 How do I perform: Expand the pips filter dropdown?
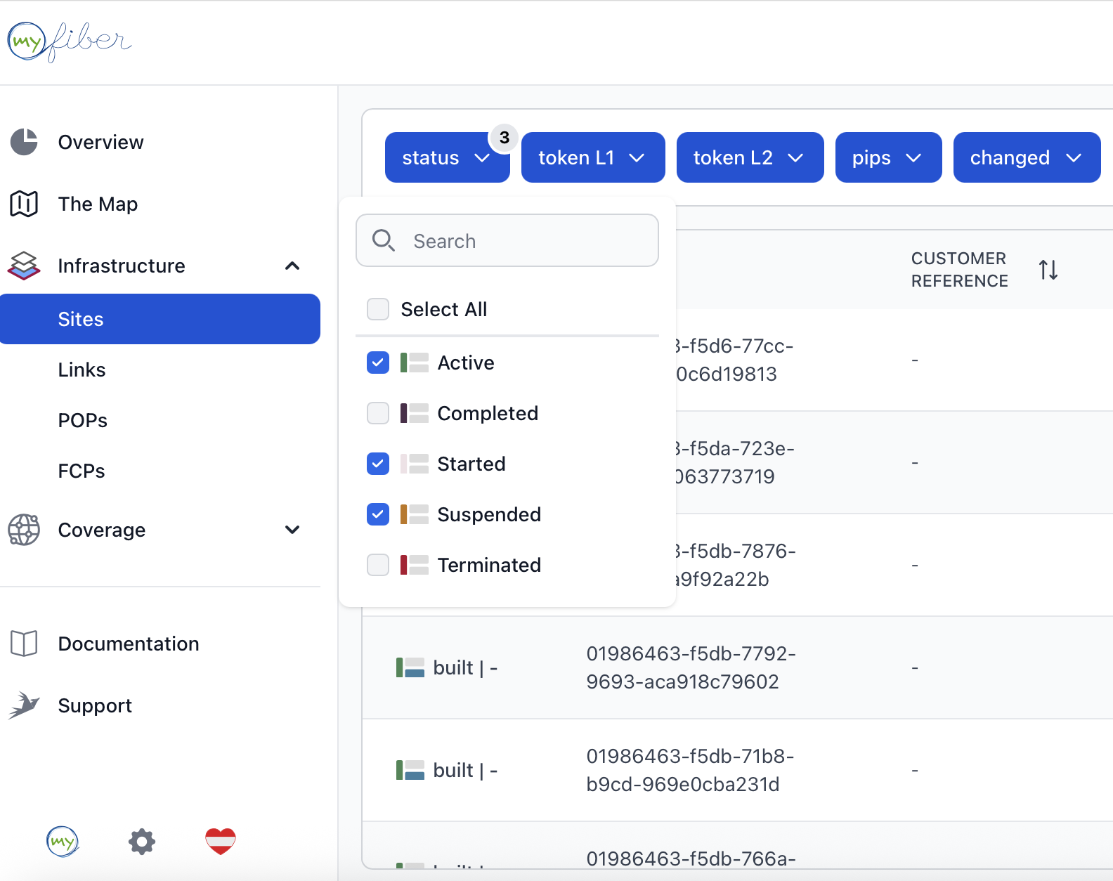887,157
